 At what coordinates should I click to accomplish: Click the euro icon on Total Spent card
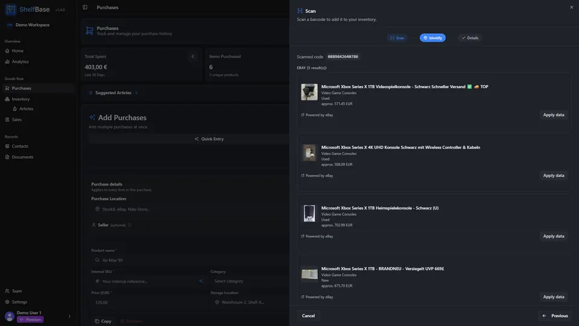(x=193, y=57)
